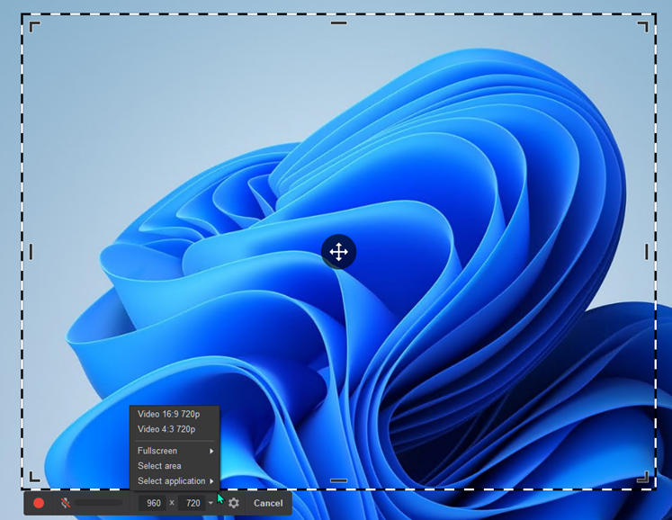Click the Cancel button
The image size is (672, 520).
coord(268,503)
